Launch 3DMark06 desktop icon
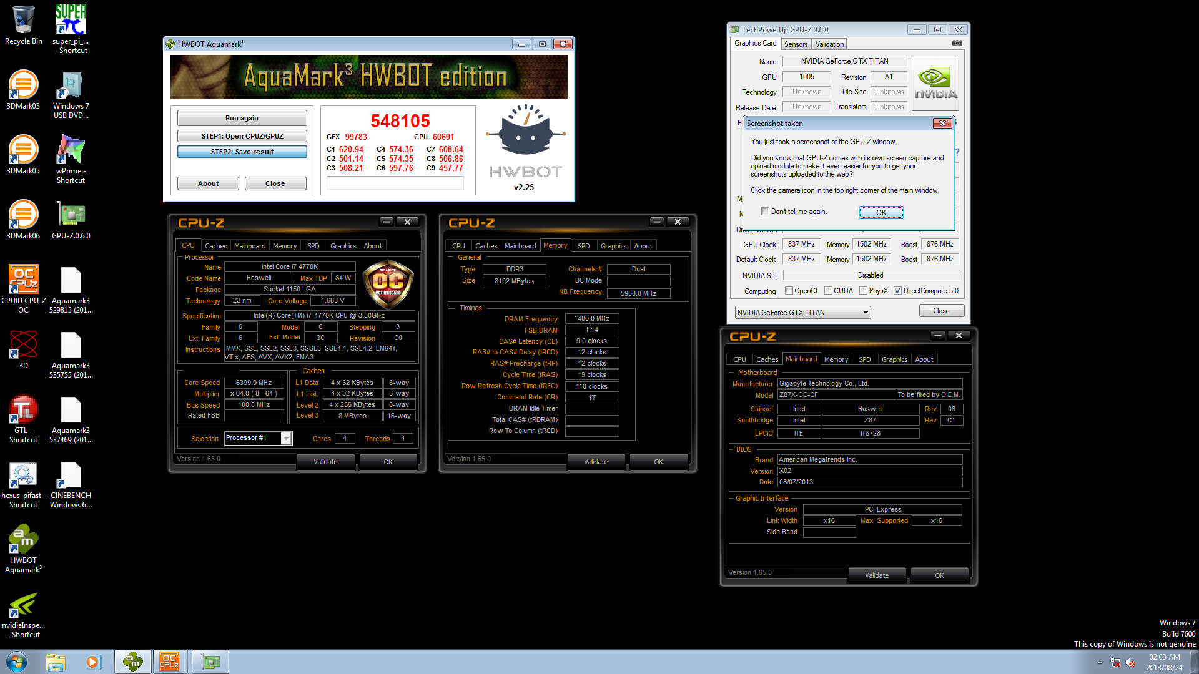This screenshot has width=1199, height=674. [23, 220]
